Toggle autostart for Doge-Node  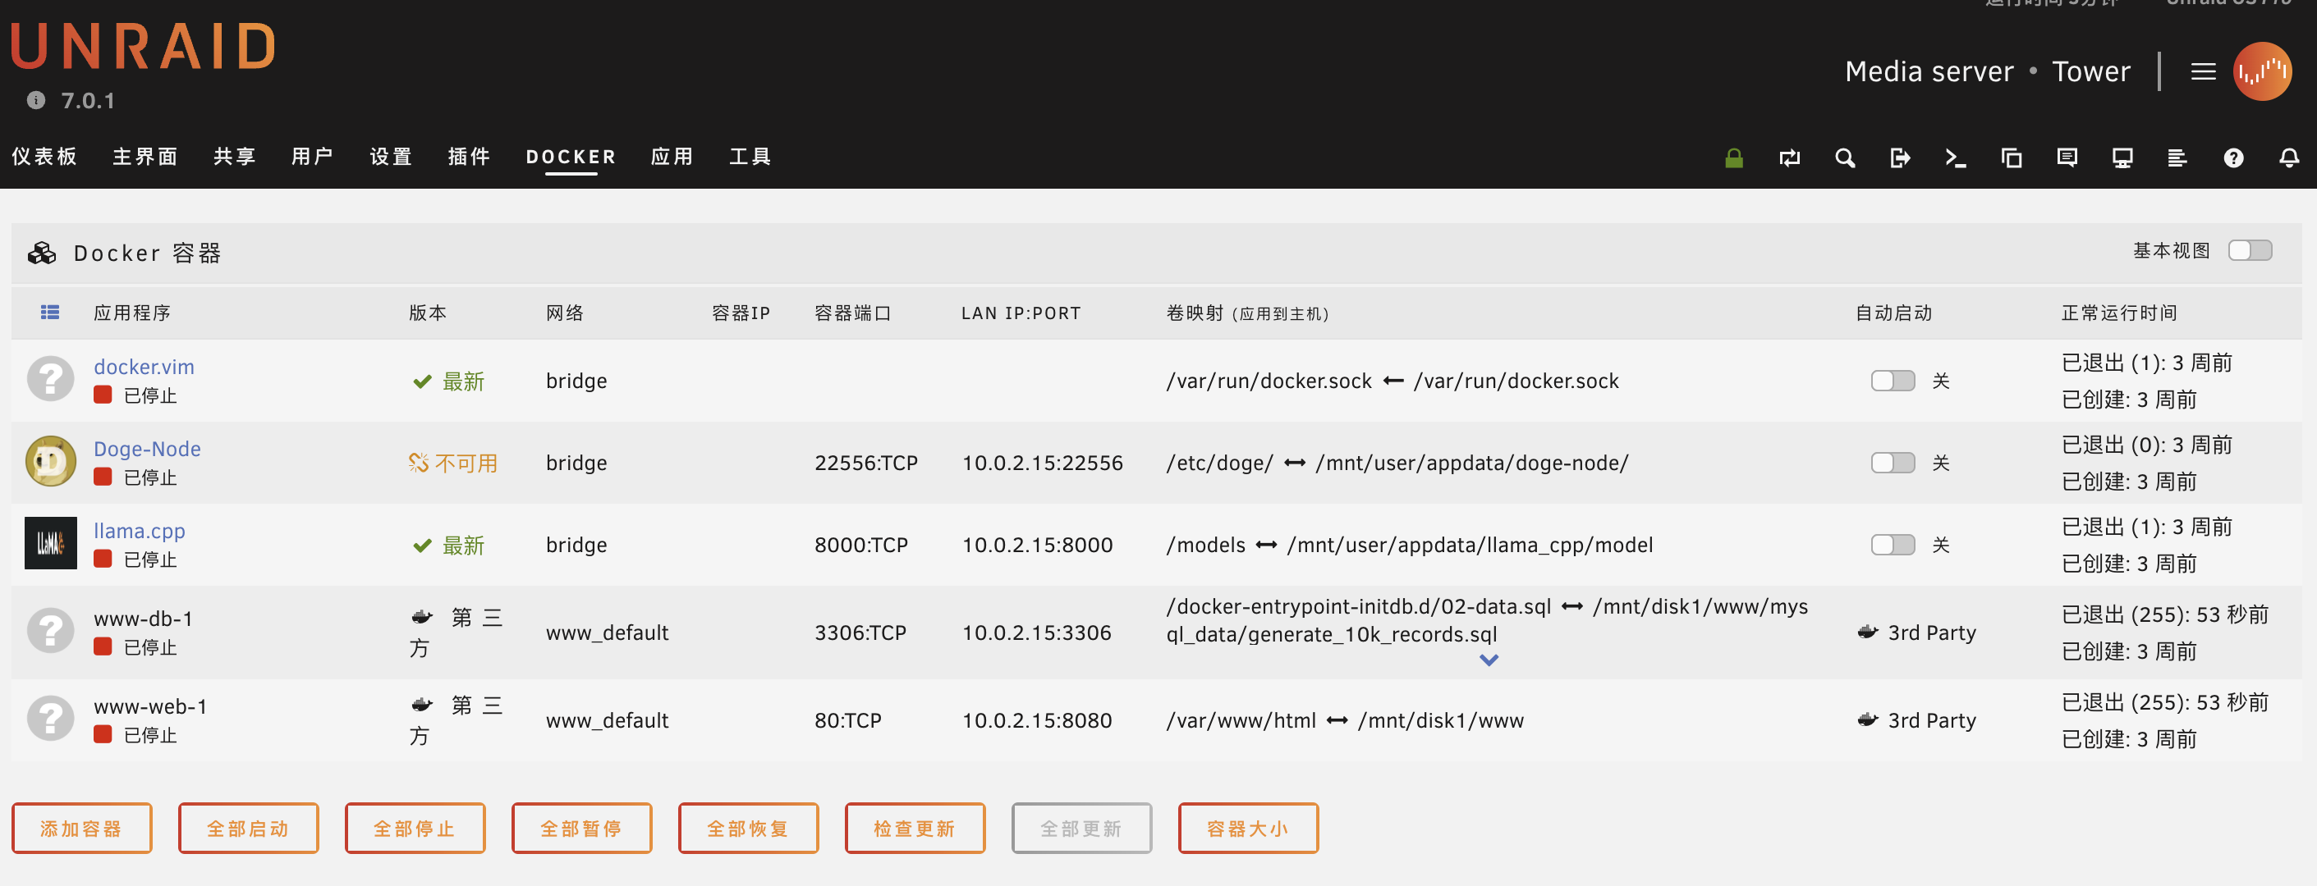[x=1893, y=462]
